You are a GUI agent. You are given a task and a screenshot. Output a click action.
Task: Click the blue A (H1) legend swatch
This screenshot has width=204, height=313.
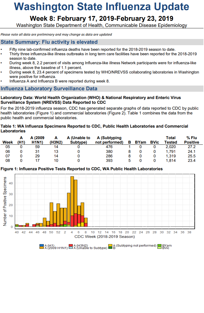(42, 245)
